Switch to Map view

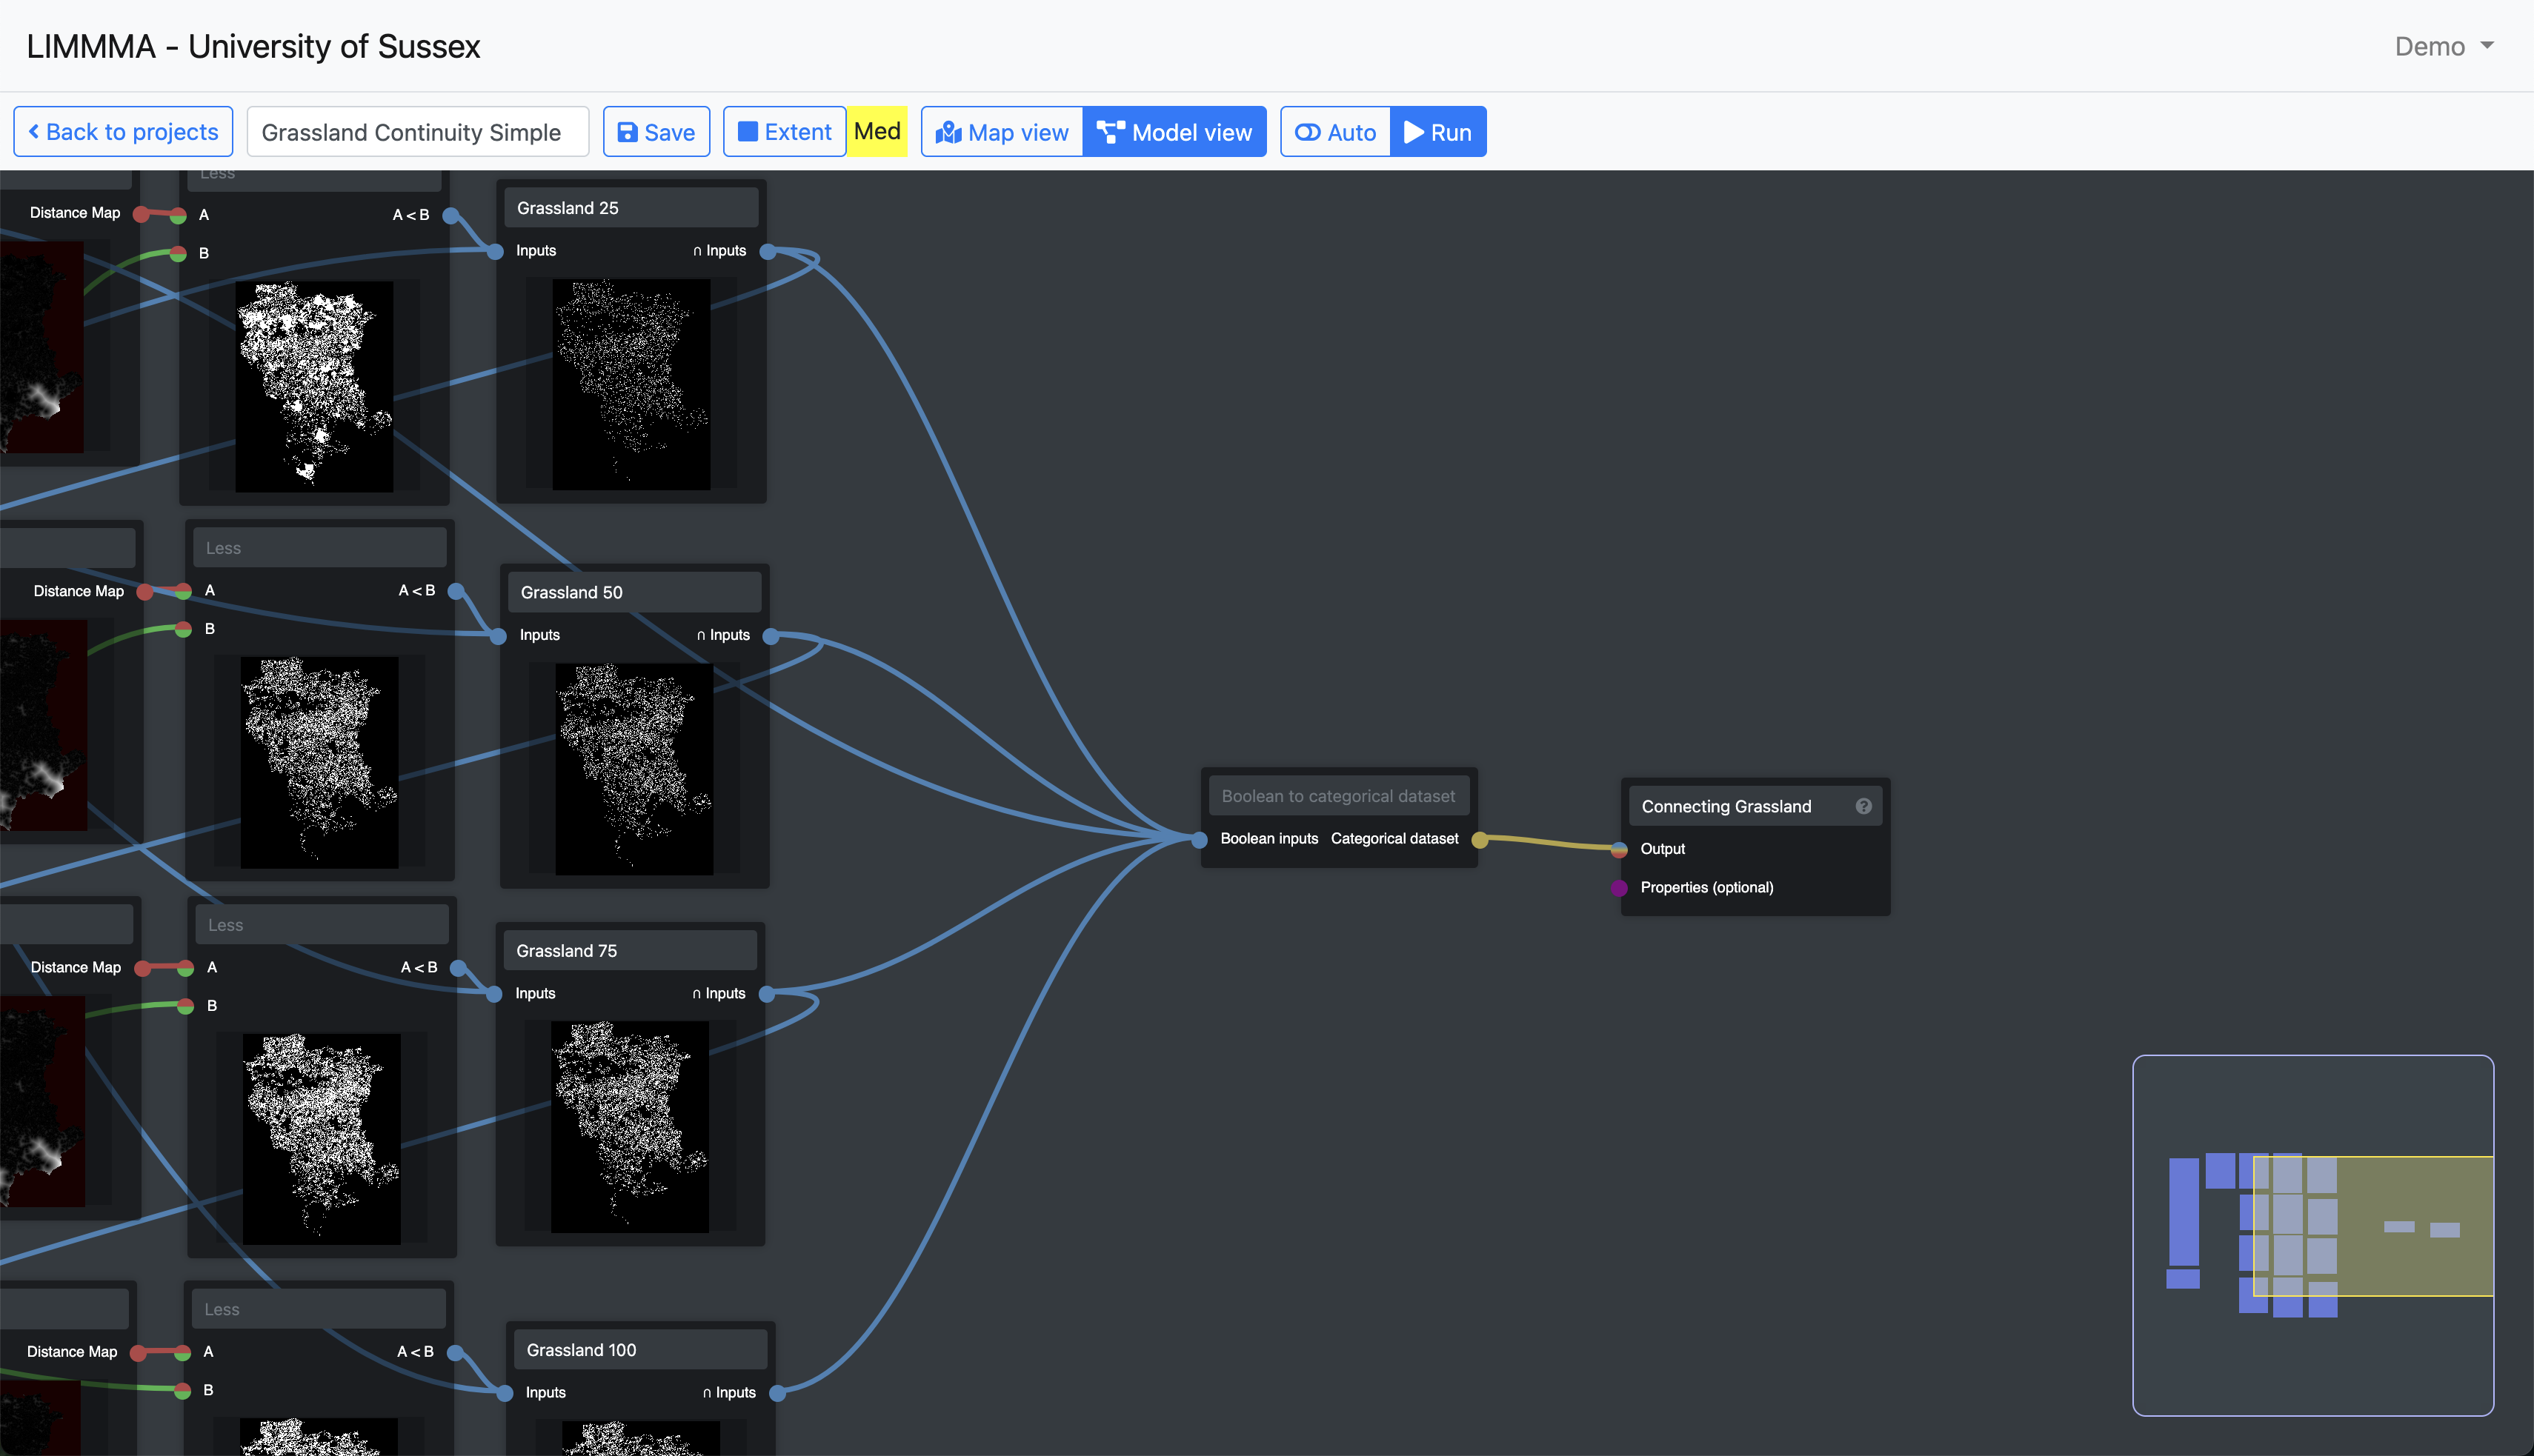tap(1002, 132)
